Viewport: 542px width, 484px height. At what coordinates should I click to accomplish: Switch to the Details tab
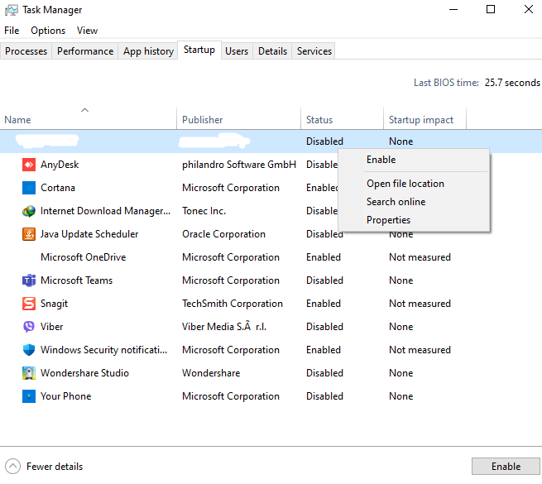click(272, 51)
